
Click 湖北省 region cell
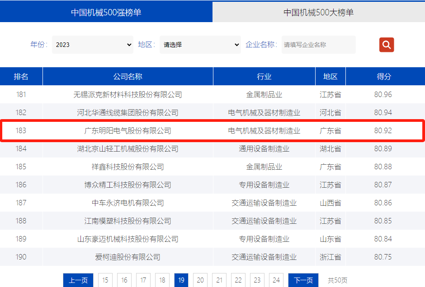point(331,149)
